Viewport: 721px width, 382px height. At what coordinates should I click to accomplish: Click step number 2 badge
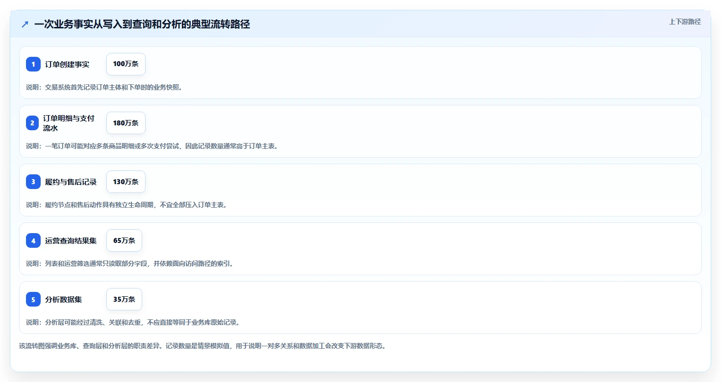coord(33,123)
